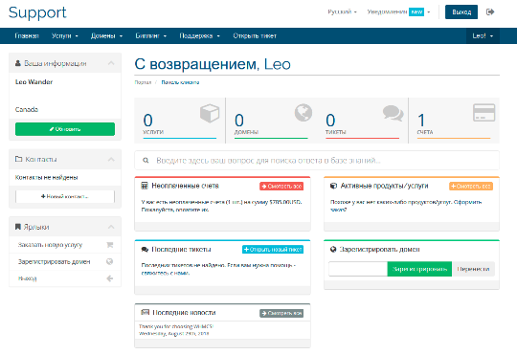Screen dimensions: 517x355
Task: Click the globe icon beside Зарегистрировать домен shortcut
Action: 110,261
